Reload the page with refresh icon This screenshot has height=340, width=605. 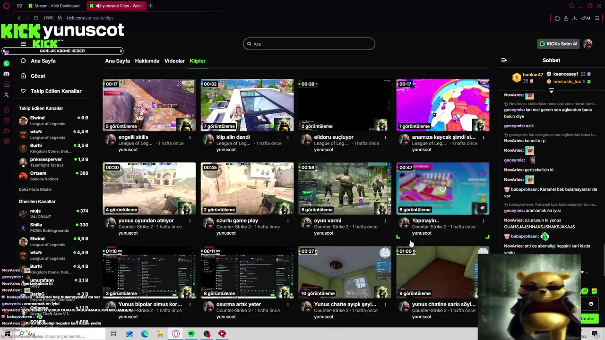coord(36,18)
